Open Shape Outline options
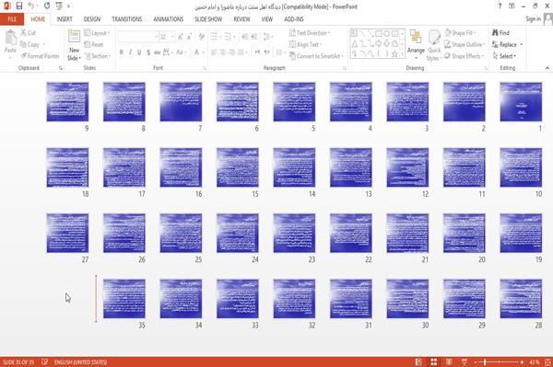 click(x=465, y=44)
